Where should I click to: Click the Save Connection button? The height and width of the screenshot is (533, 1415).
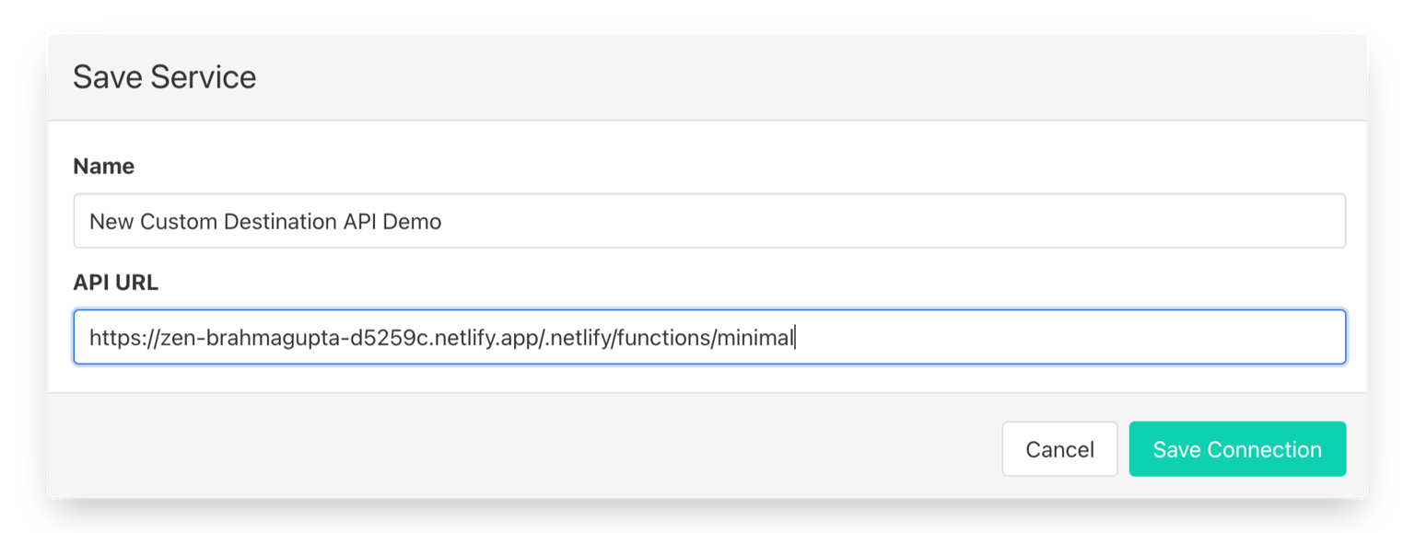[x=1237, y=449]
